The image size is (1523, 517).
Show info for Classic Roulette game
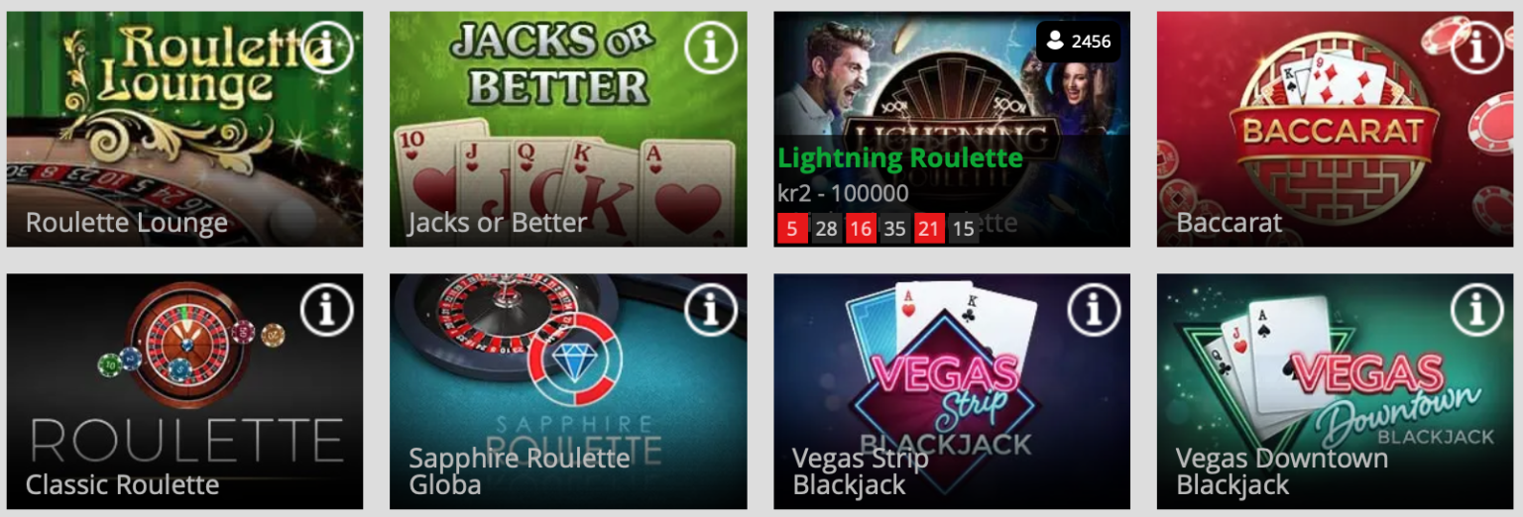tap(326, 310)
